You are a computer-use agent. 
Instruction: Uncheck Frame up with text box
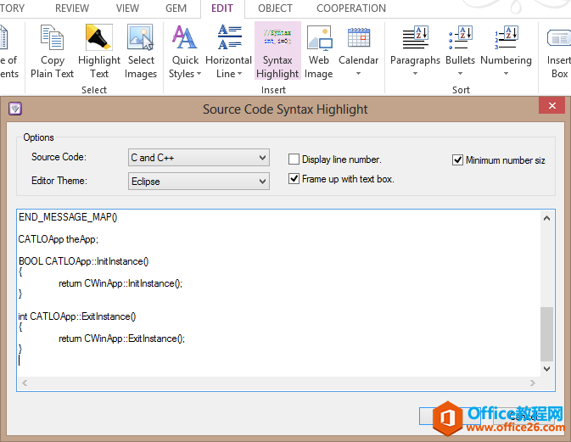pyautogui.click(x=294, y=179)
